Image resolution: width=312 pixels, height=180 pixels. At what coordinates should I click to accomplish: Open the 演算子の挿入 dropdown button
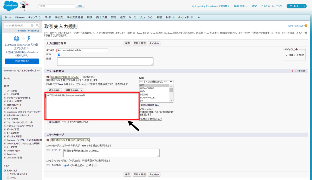pyautogui.click(x=74, y=90)
